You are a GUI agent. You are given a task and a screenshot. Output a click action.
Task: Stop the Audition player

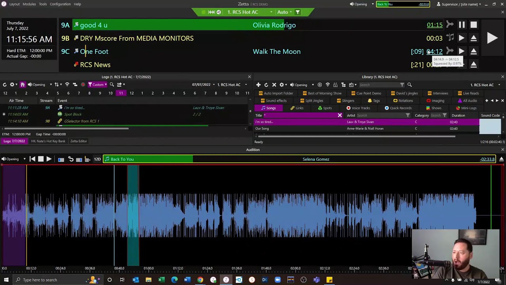click(41, 159)
